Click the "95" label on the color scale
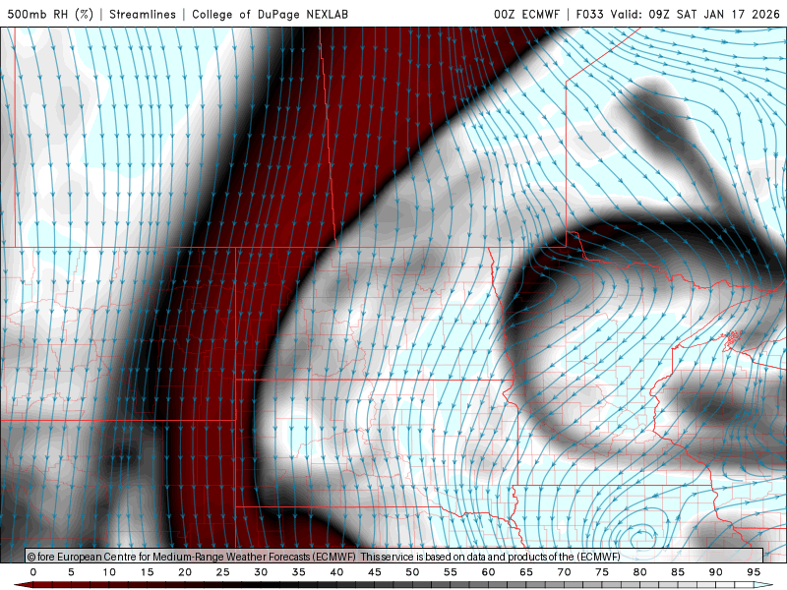787x590 pixels. pos(754,572)
